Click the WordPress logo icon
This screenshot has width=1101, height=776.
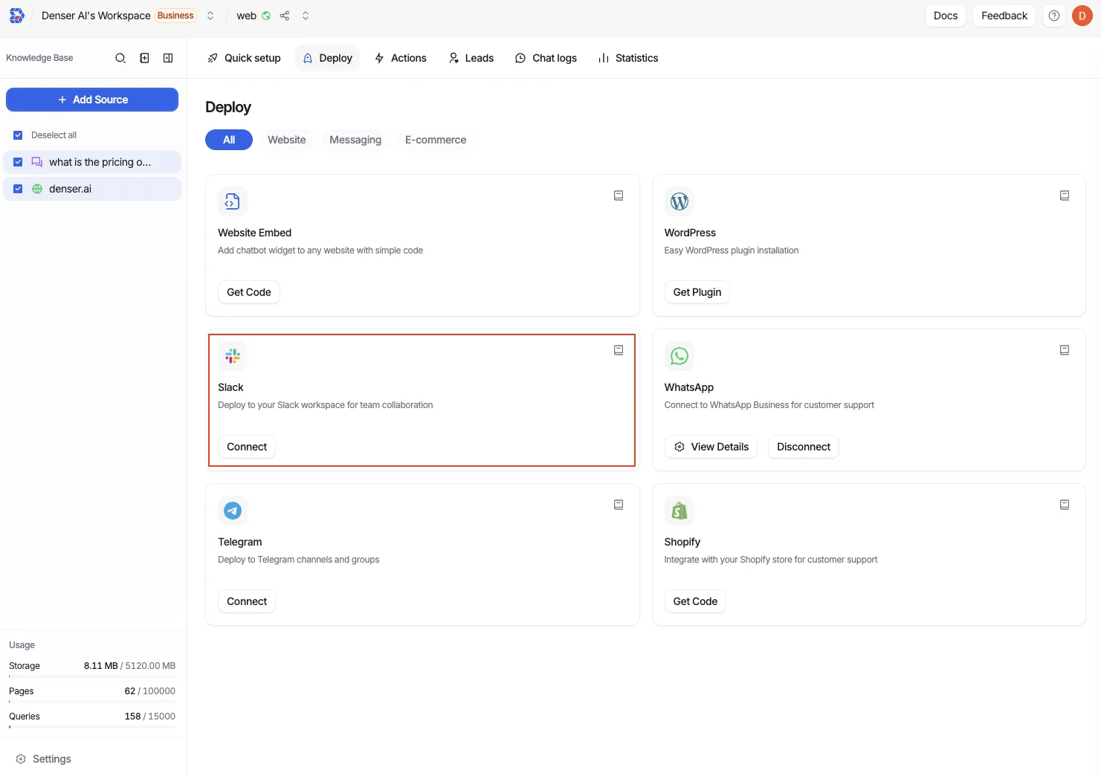pos(679,201)
